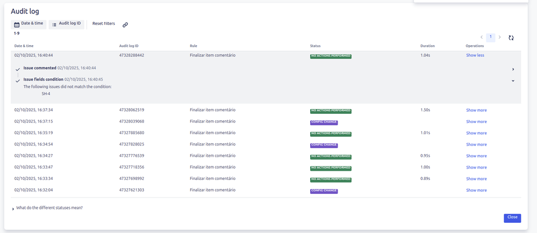Click Duration column header
Image resolution: width=537 pixels, height=233 pixels.
pyautogui.click(x=427, y=46)
